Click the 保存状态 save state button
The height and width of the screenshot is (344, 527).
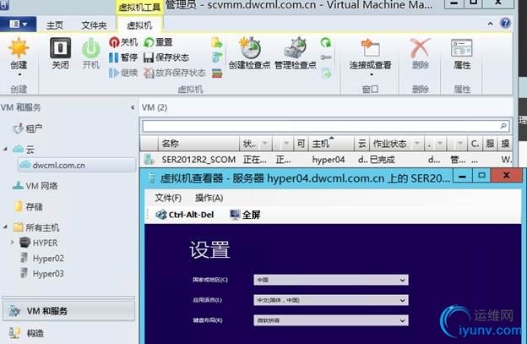166,57
